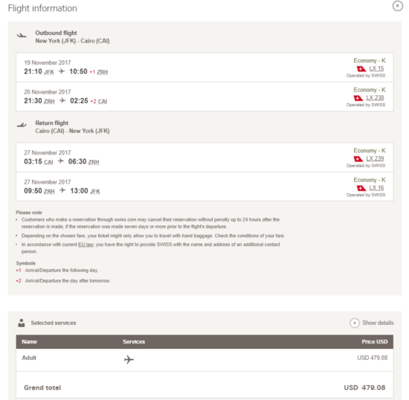The height and width of the screenshot is (400, 409).
Task: Open the LX 15 flight number link
Action: (x=376, y=68)
